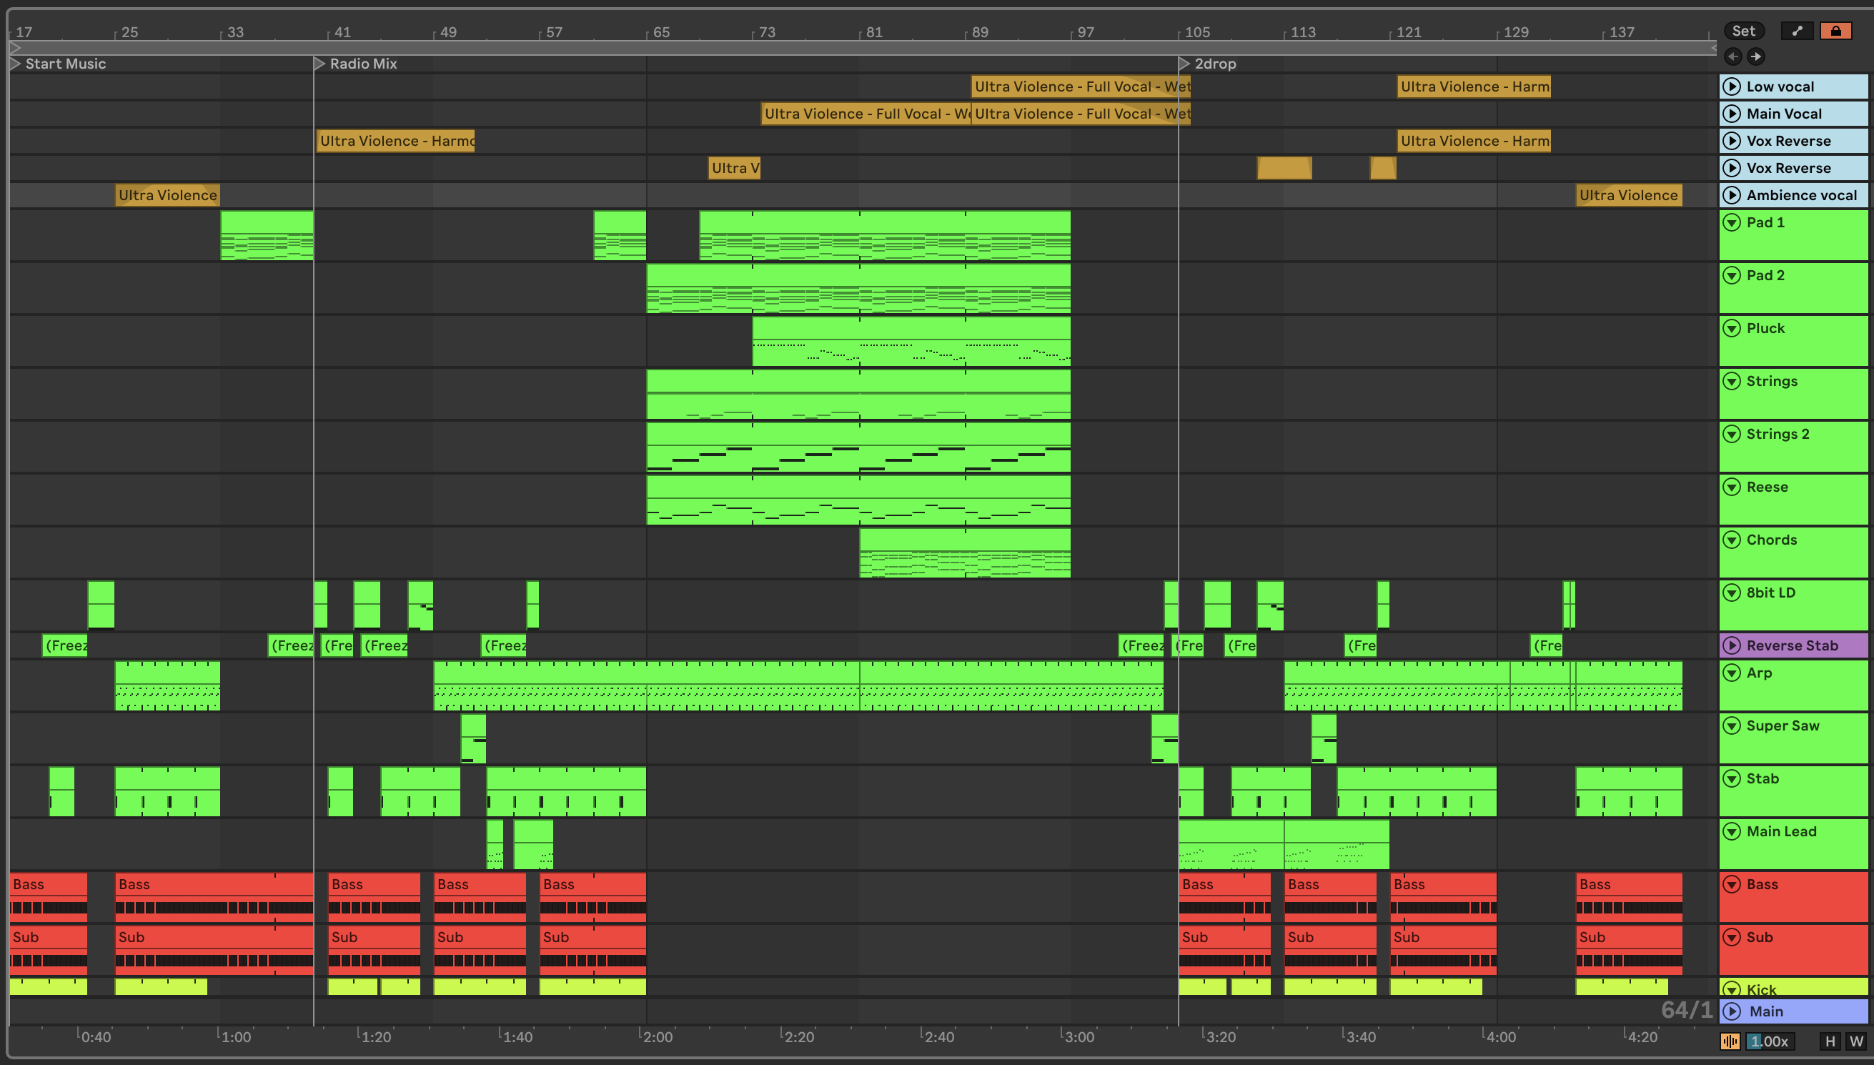Click play icon on Main track
Viewport: 1874px width, 1065px height.
1732,1011
